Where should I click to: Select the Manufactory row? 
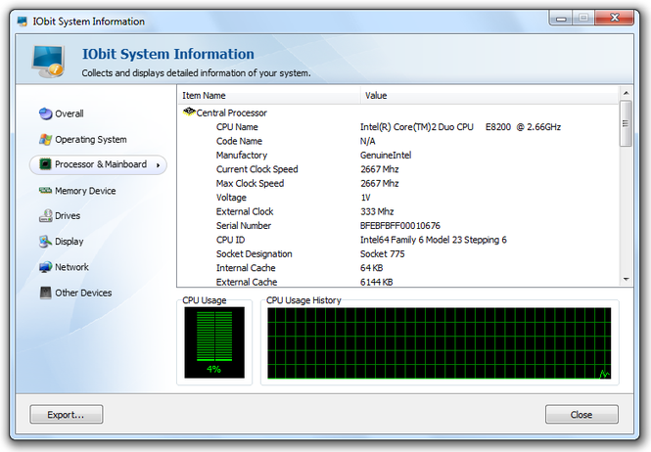pos(397,156)
